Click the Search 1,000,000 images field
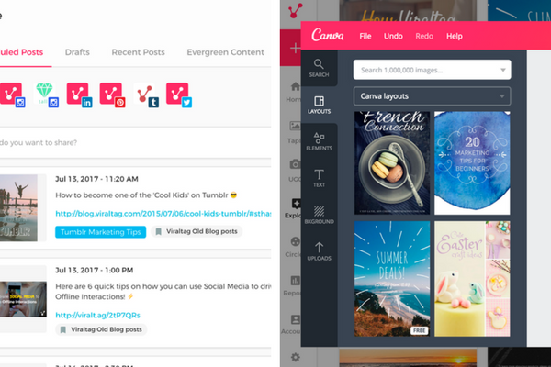This screenshot has height=367, width=551. pos(432,70)
